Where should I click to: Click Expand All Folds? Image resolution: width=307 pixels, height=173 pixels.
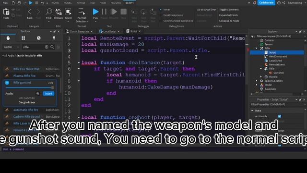228,15
